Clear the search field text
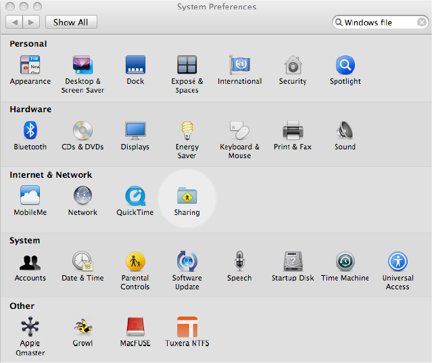 422,22
